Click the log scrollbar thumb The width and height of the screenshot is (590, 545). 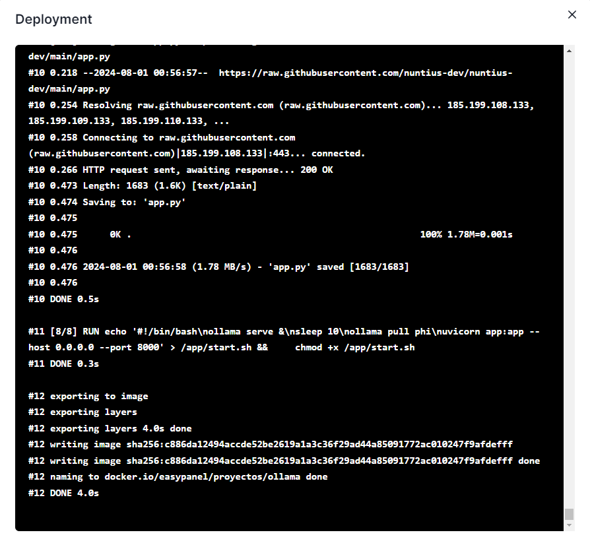569,514
